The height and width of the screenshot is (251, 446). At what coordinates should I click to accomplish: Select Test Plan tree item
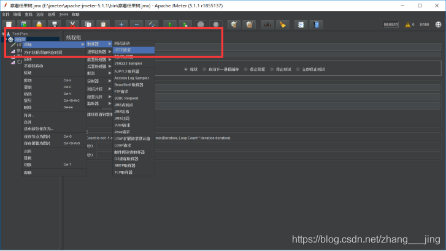[20, 34]
